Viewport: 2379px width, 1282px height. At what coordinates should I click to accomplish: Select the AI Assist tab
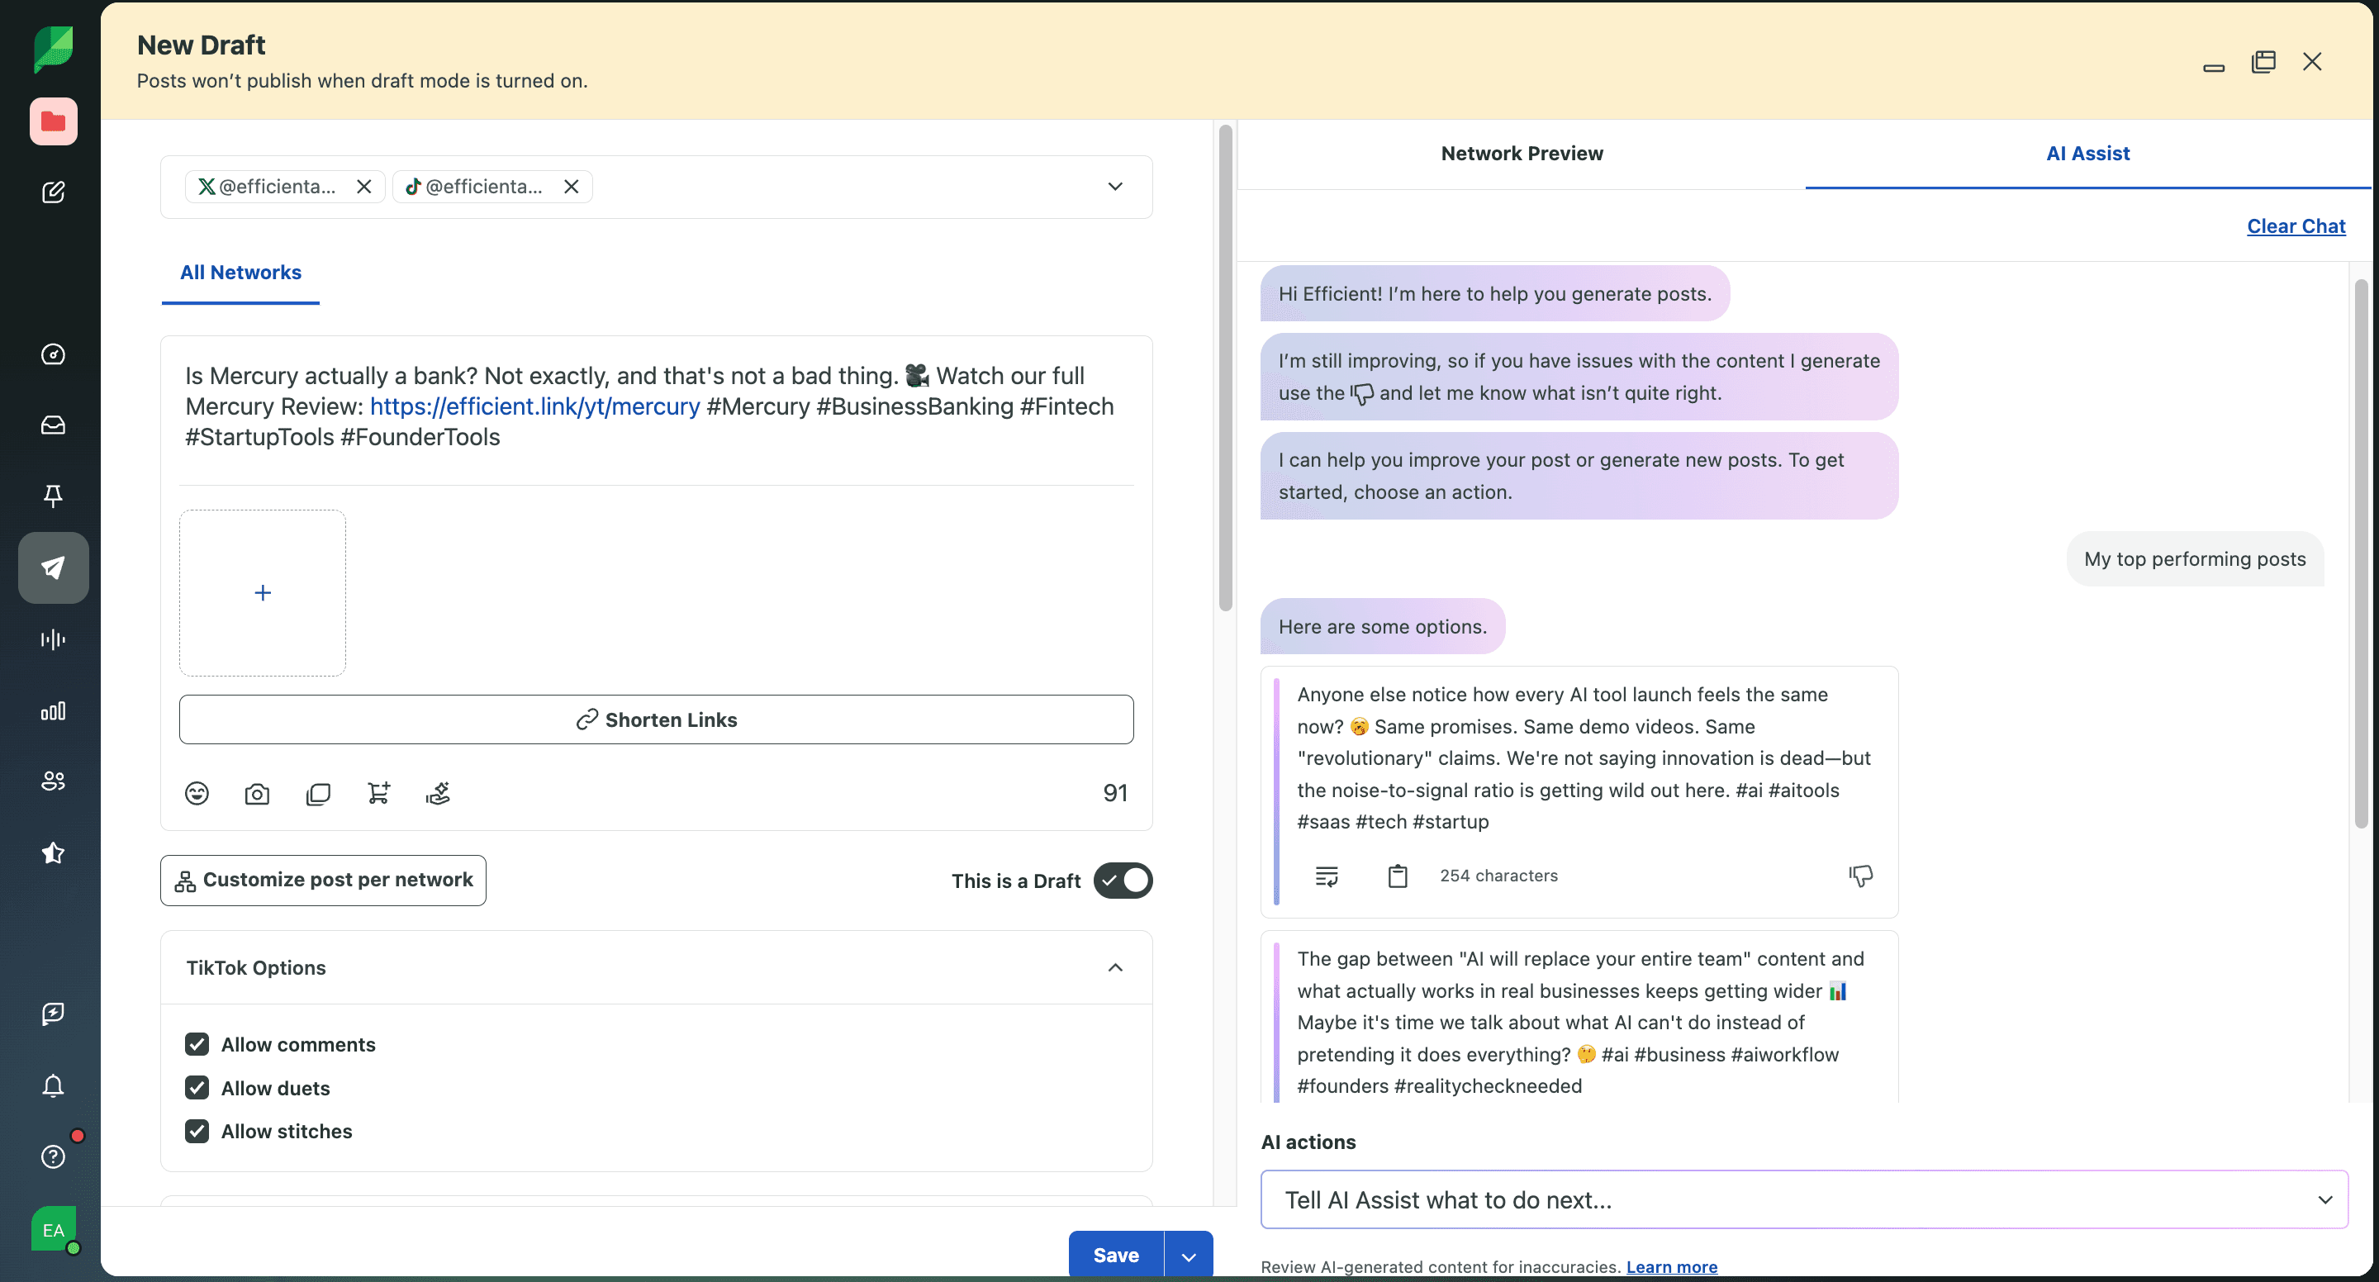click(x=2088, y=154)
